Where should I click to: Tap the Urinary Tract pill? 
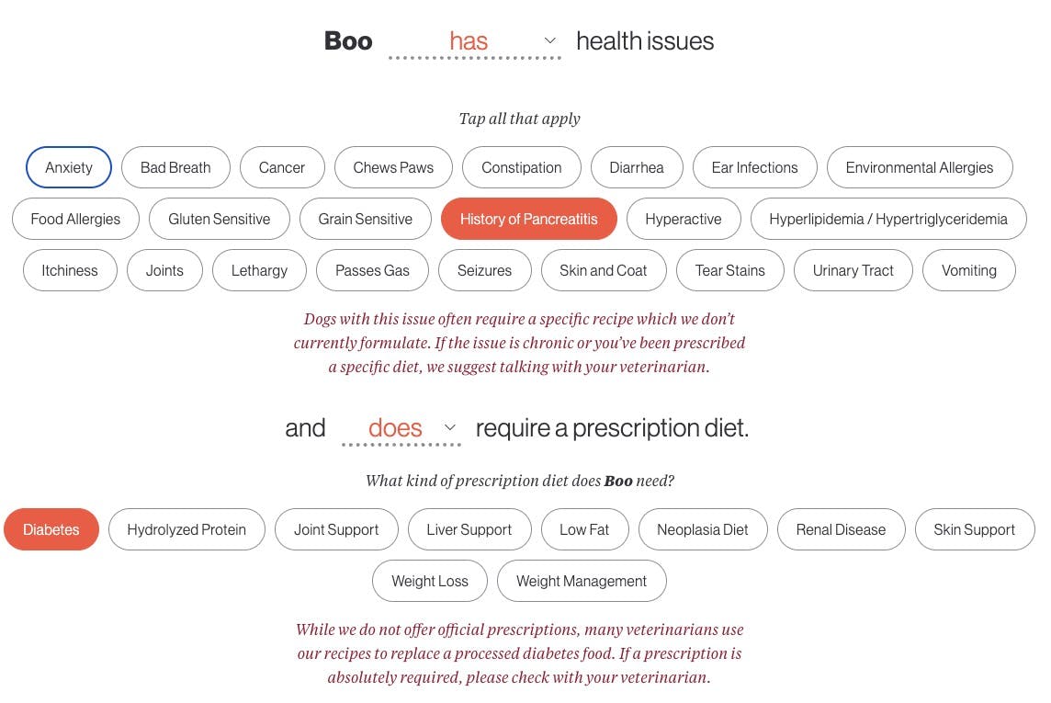(x=853, y=270)
